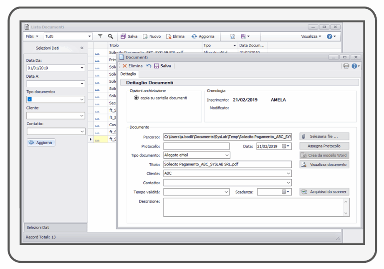Click the magnifying glass search icon
The image size is (384, 269).
coord(111,36)
